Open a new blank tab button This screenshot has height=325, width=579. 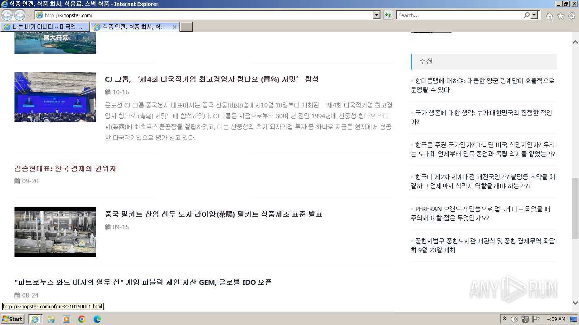pos(186,27)
